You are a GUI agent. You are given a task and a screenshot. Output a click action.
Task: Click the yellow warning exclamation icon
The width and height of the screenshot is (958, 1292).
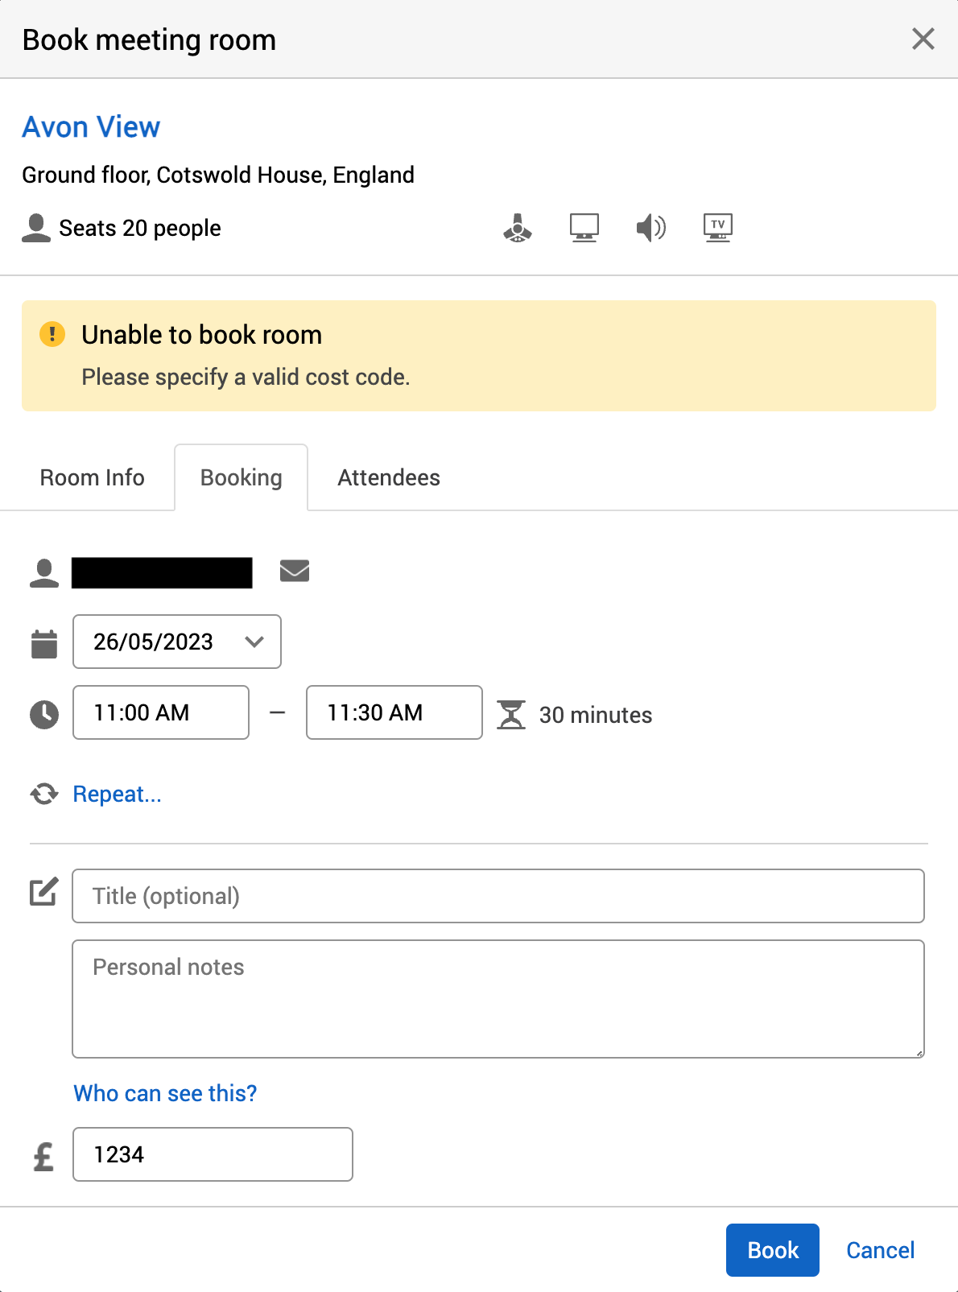[52, 334]
